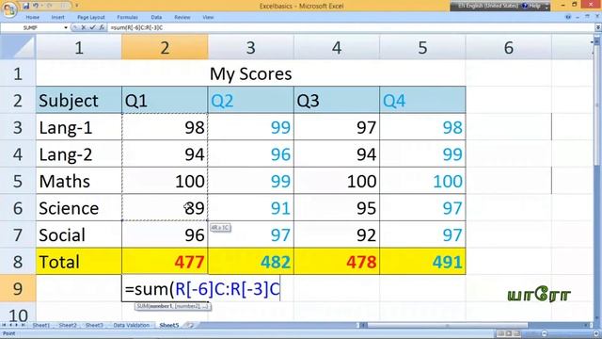The width and height of the screenshot is (602, 339).
Task: Select row header 8
Action: [x=18, y=262]
